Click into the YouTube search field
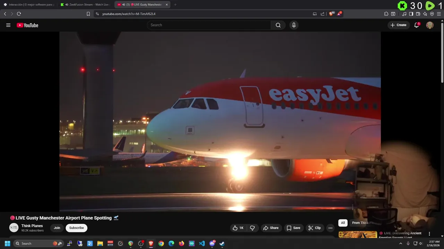Image resolution: width=444 pixels, height=249 pixels. point(209,25)
